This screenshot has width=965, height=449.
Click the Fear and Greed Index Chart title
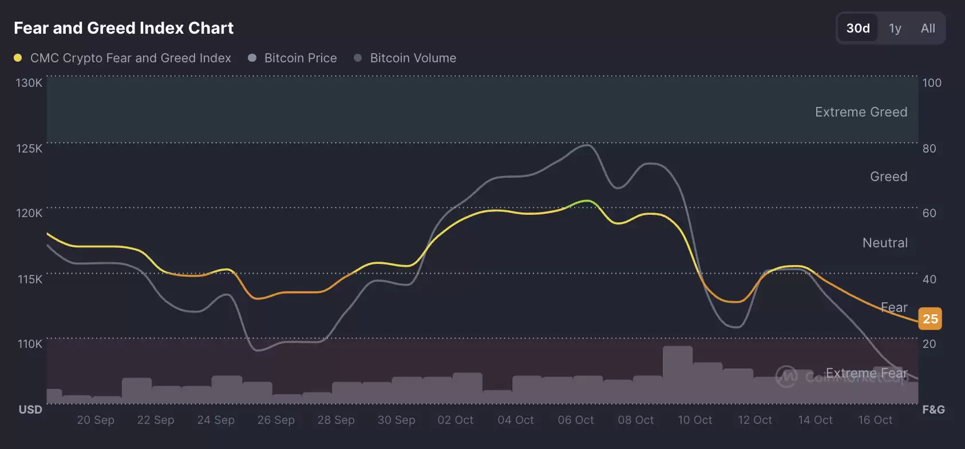click(124, 27)
